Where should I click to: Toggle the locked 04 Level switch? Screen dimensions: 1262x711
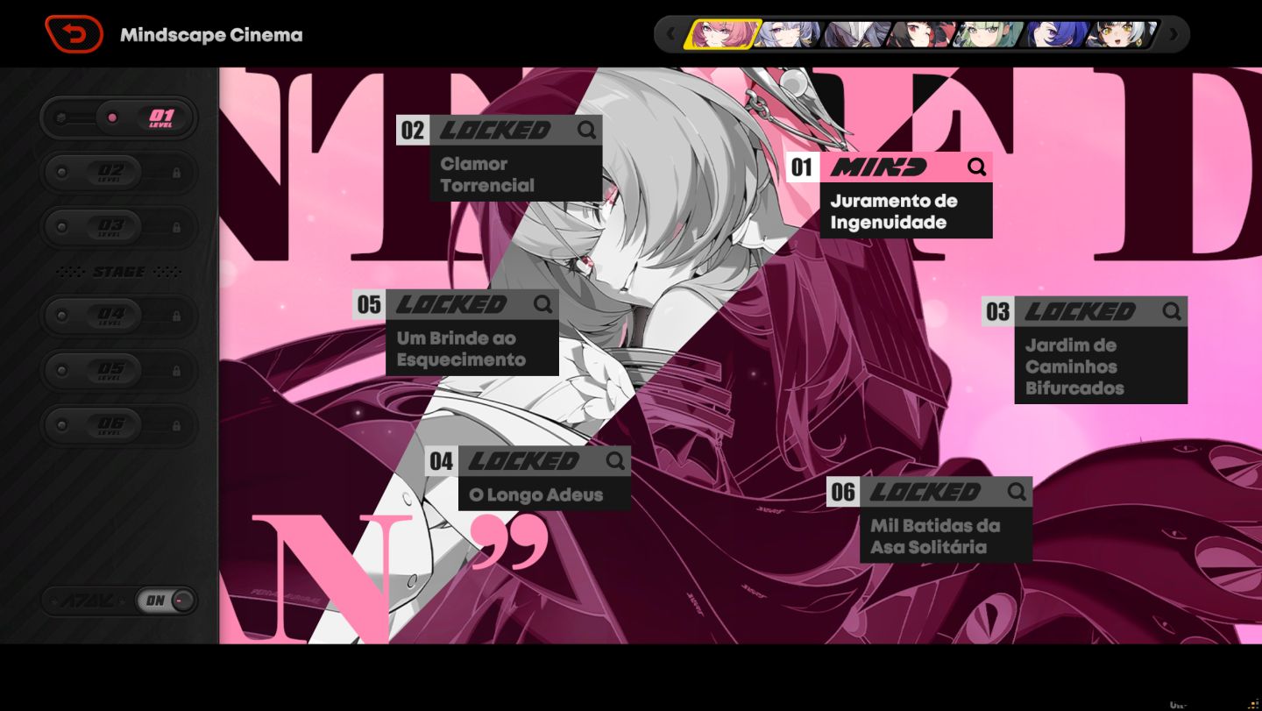119,315
